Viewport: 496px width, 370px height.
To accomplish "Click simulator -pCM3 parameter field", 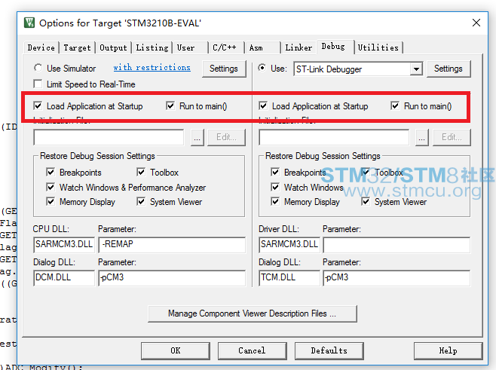I will tap(172, 278).
